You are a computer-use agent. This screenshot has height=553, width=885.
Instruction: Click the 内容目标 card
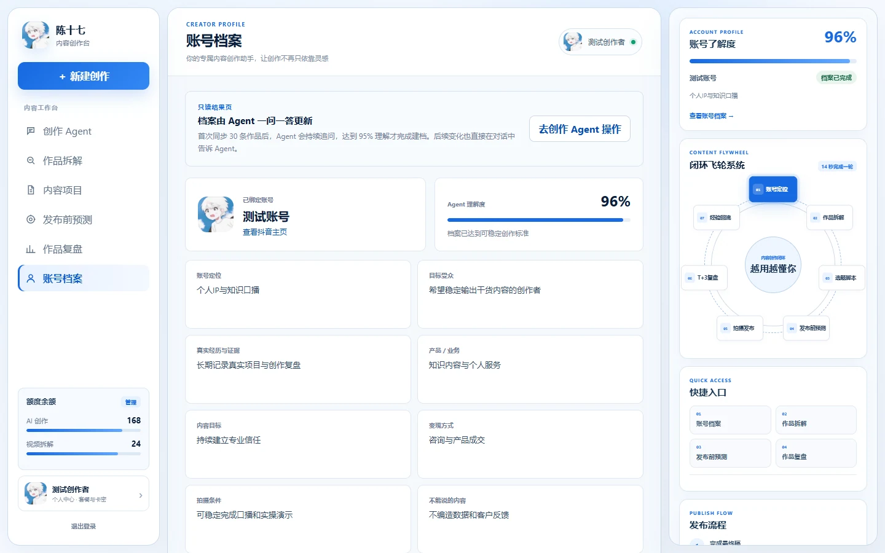(298, 444)
